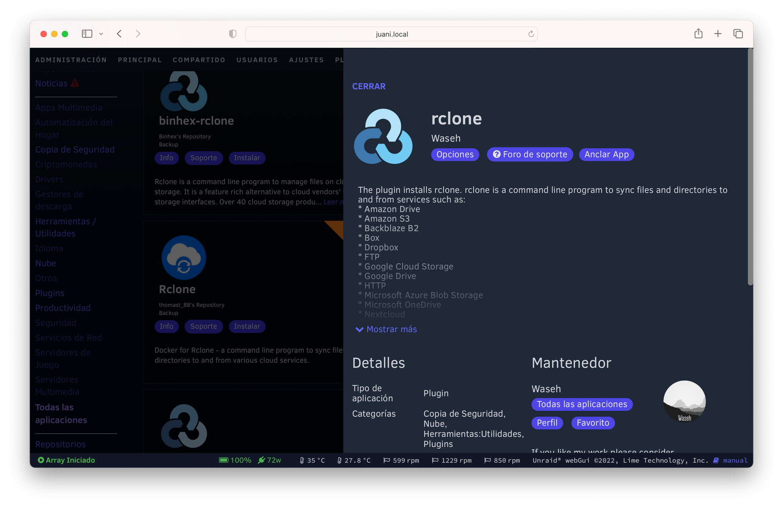783x507 pixels.
Task: Select Automatización del Hogar category
Action: tap(74, 128)
